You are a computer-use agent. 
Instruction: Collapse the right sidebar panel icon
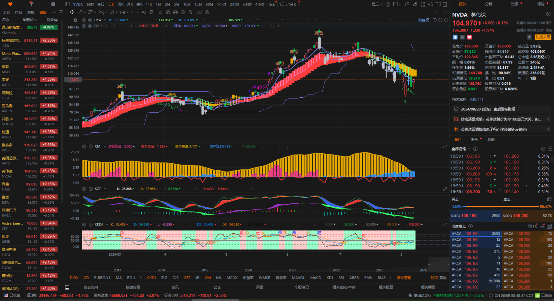pos(444,4)
